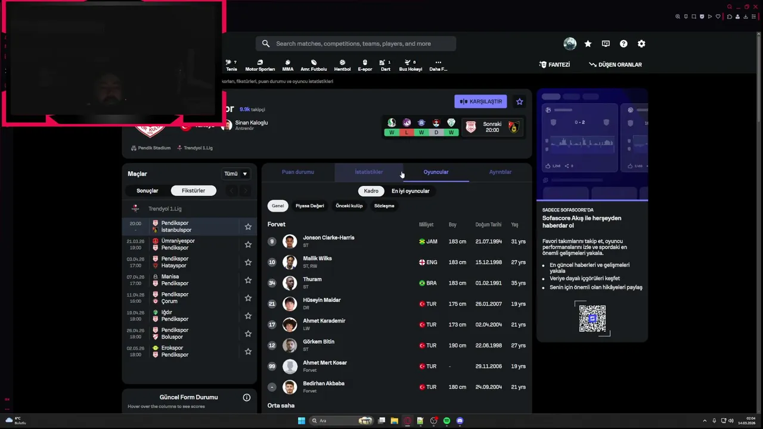
Task: Star the Pendikspor vs Çorum fixture
Action: pyautogui.click(x=248, y=298)
